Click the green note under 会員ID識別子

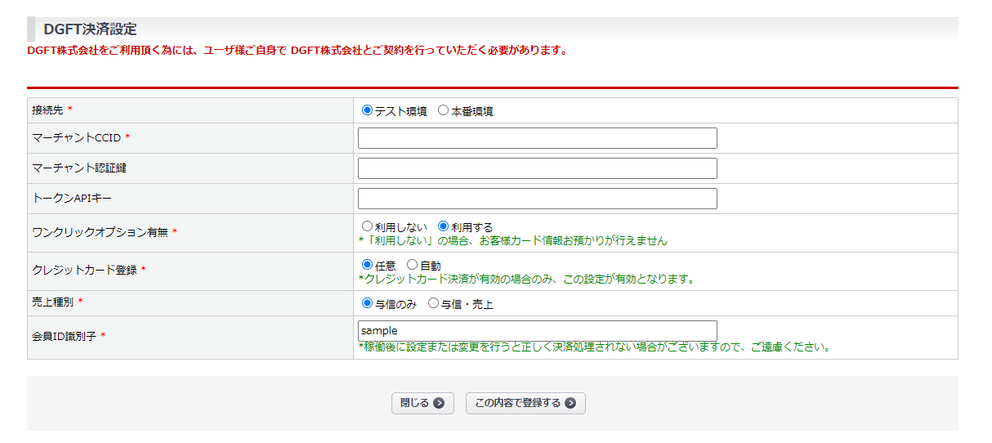595,347
